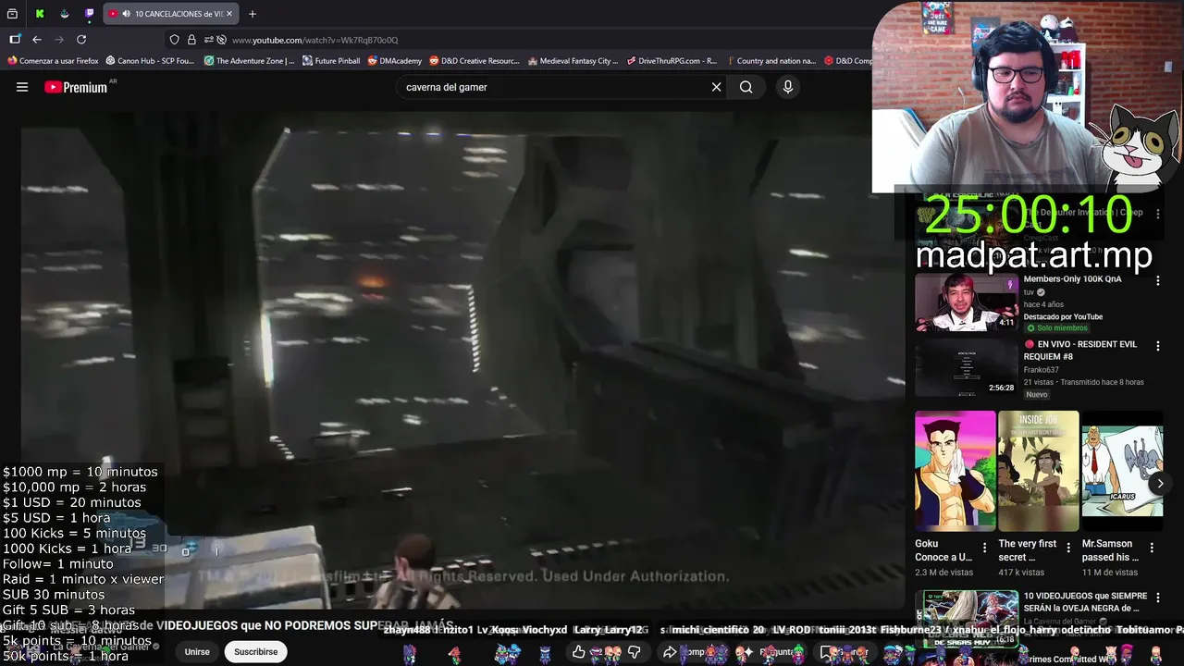
Task: Open the Franko637 channel name
Action: [1042, 370]
